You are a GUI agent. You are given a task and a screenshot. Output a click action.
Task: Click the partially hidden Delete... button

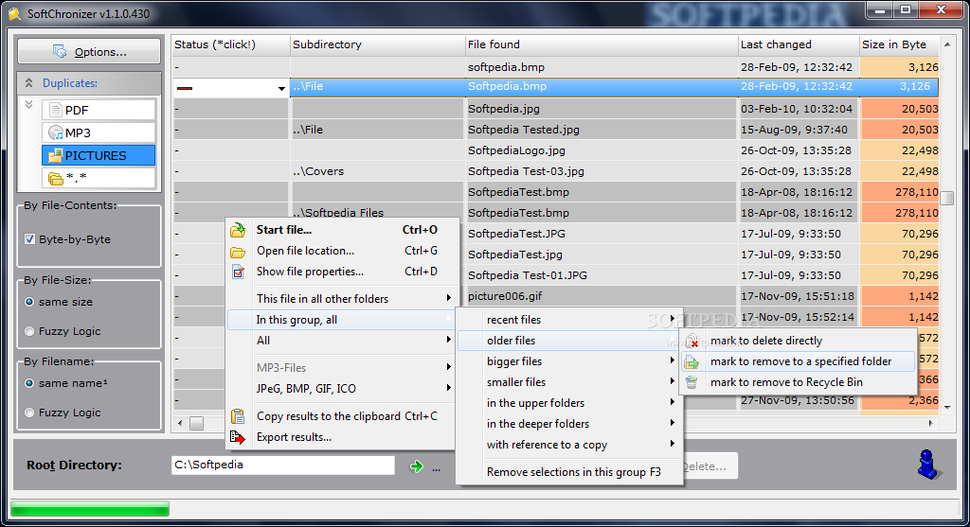(x=710, y=466)
